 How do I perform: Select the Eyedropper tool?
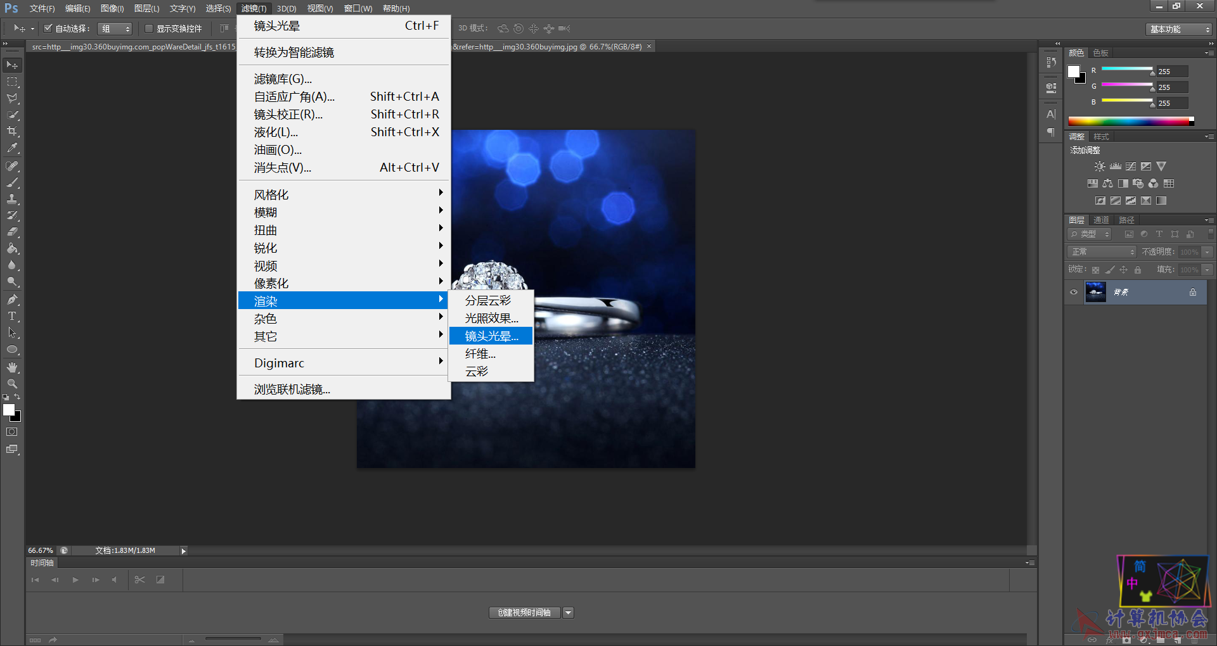pos(12,148)
